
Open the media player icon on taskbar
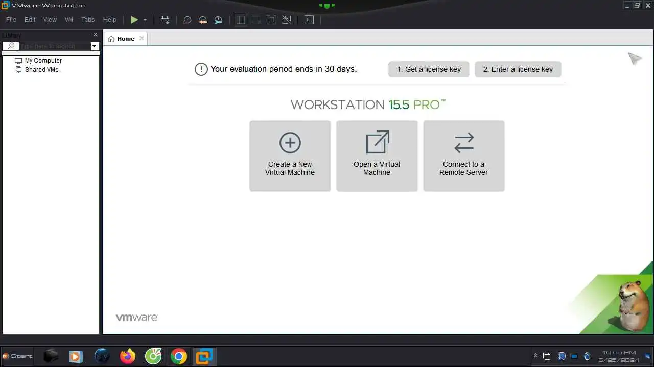(x=76, y=356)
